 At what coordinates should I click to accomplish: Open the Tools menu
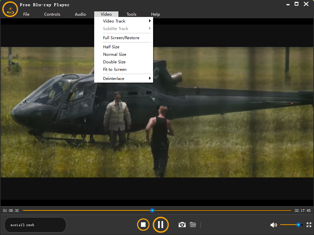click(x=131, y=14)
